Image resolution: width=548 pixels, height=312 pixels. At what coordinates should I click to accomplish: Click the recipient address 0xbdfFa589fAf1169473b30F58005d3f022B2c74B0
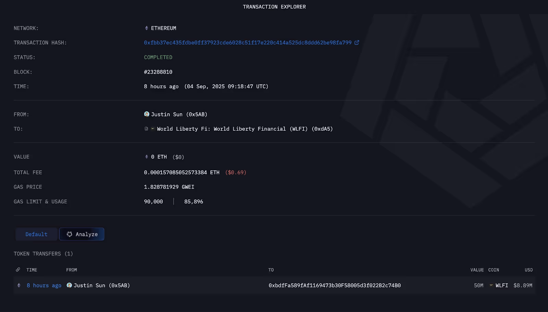335,285
